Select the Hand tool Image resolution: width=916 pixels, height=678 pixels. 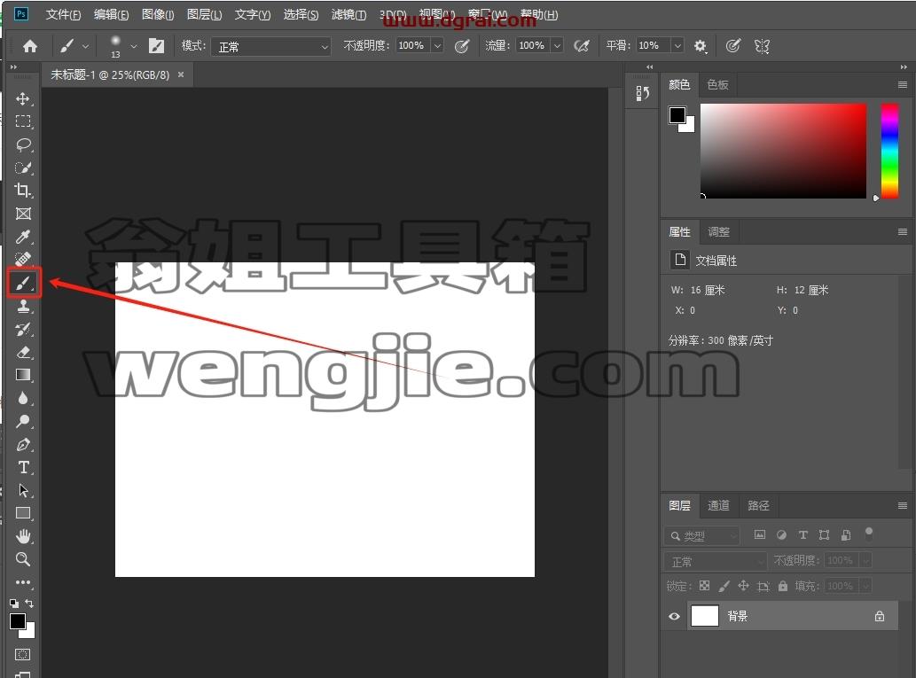coord(23,536)
